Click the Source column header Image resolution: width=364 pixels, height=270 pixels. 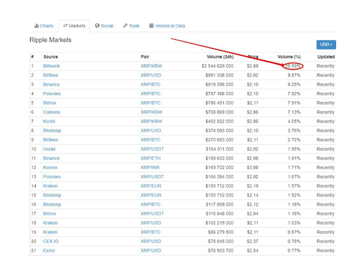(x=51, y=57)
